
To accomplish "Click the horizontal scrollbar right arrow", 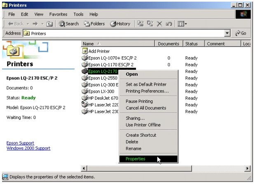I will [248, 168].
